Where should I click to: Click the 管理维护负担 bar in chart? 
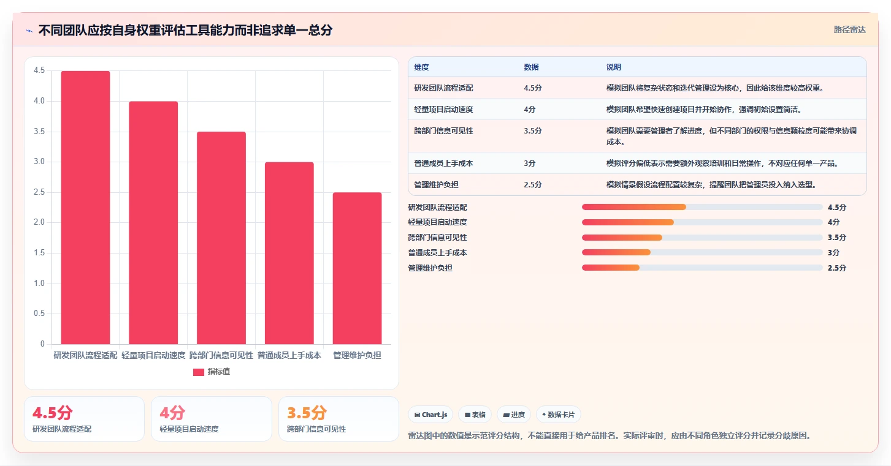click(357, 268)
